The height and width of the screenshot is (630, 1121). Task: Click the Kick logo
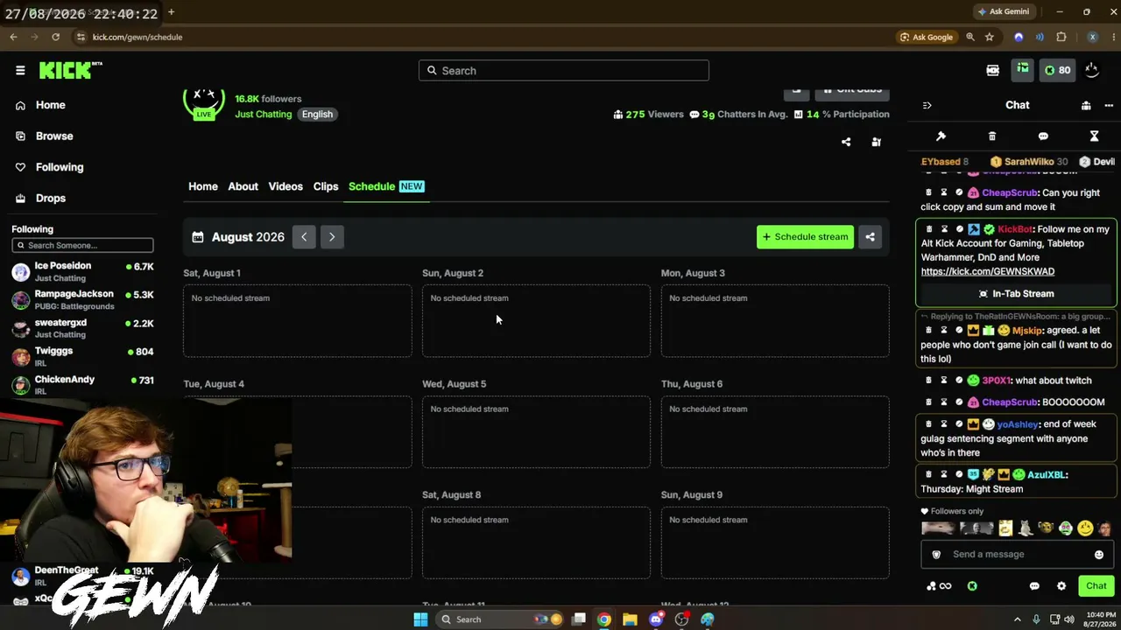point(70,71)
